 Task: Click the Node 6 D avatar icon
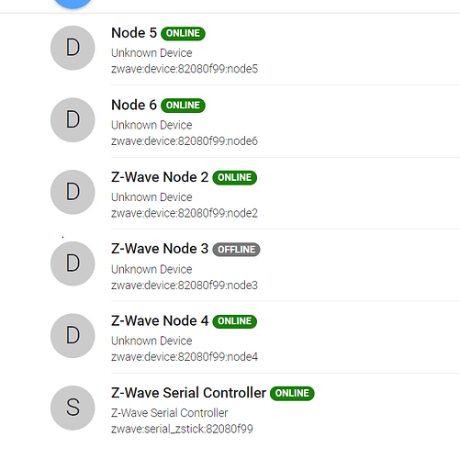(73, 120)
